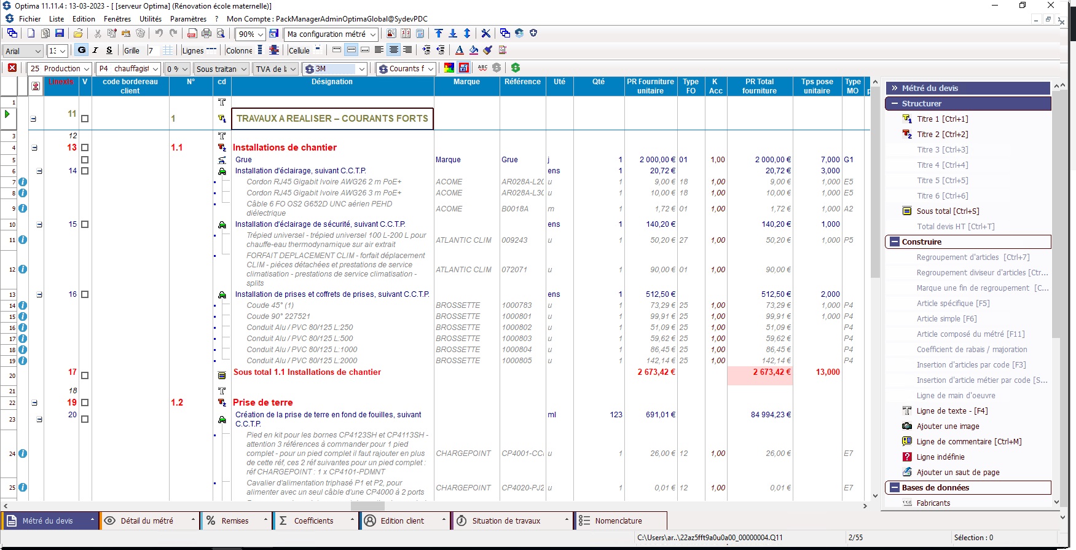Open print preview with the magnifier page icon
1076x550 pixels.
221,33
